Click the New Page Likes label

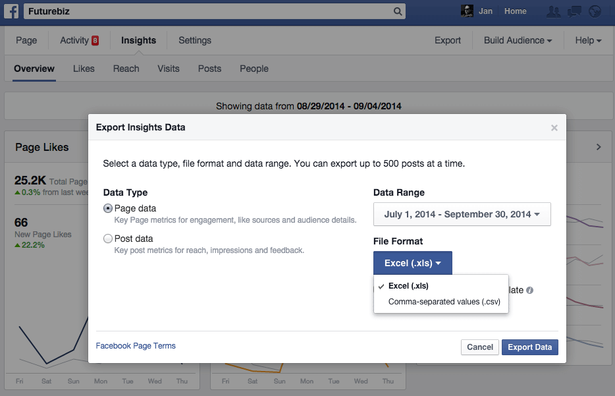click(x=43, y=235)
